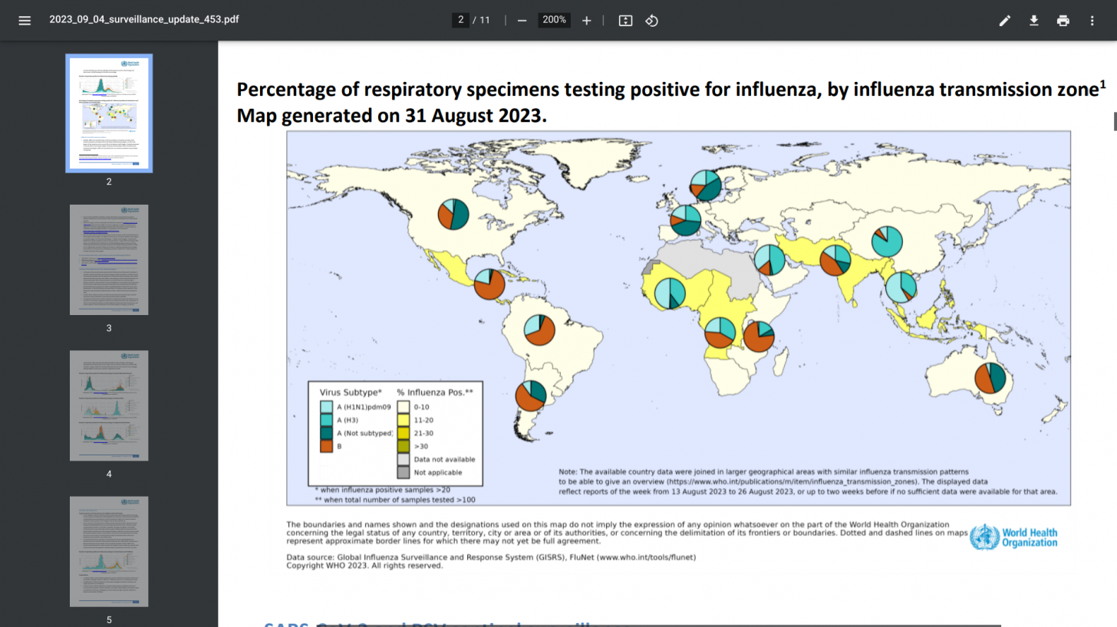Select the page 3 thumbnail
The width and height of the screenshot is (1117, 627).
pyautogui.click(x=108, y=259)
